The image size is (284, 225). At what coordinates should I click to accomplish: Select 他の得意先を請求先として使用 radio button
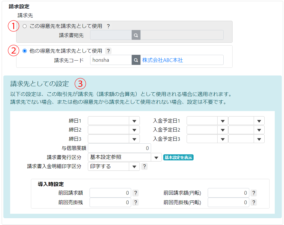(x=25, y=51)
